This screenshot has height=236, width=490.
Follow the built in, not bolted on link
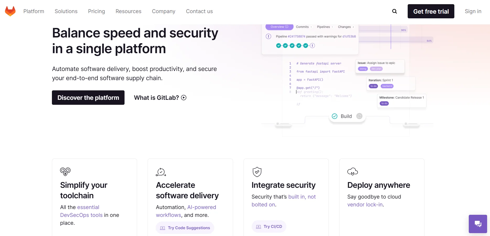pyautogui.click(x=284, y=201)
